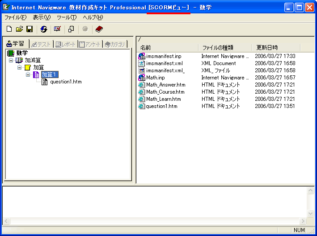Click the Open folder toolbar icon
The image size is (317, 236).
coord(19,29)
